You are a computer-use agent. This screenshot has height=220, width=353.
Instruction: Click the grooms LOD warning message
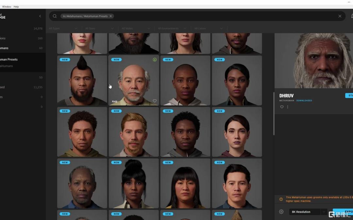point(319,199)
